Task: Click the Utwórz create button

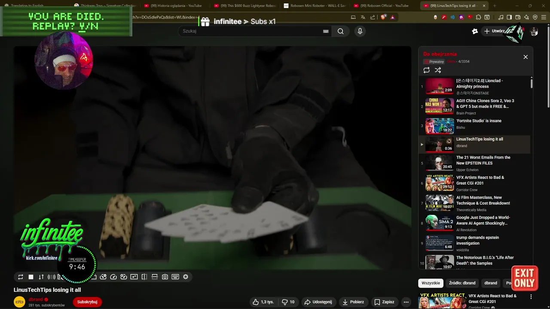Action: (x=495, y=31)
